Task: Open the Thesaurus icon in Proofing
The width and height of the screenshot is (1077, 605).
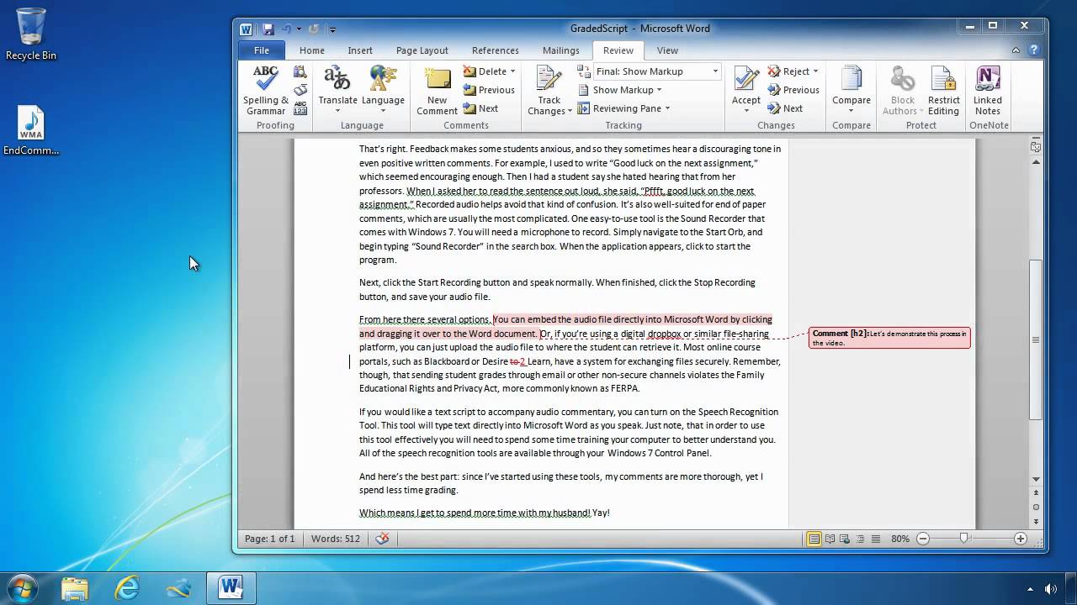Action: pos(300,91)
